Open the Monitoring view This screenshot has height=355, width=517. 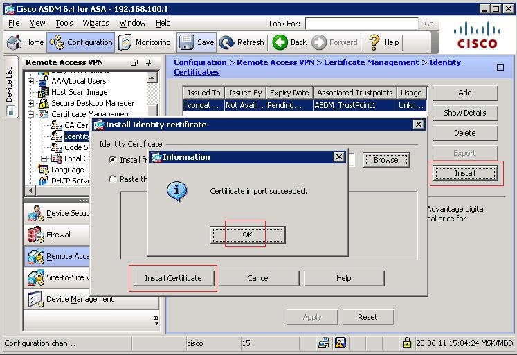point(145,42)
